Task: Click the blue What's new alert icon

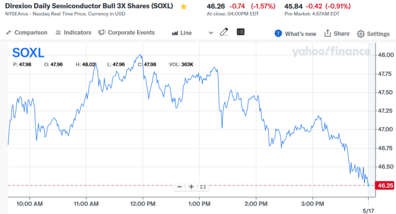Action: pyautogui.click(x=278, y=34)
